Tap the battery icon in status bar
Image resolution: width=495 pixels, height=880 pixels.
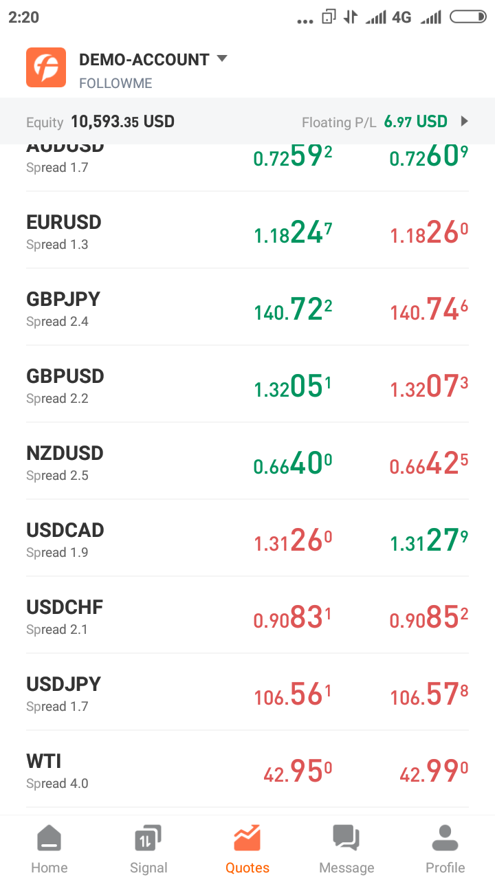pyautogui.click(x=467, y=17)
